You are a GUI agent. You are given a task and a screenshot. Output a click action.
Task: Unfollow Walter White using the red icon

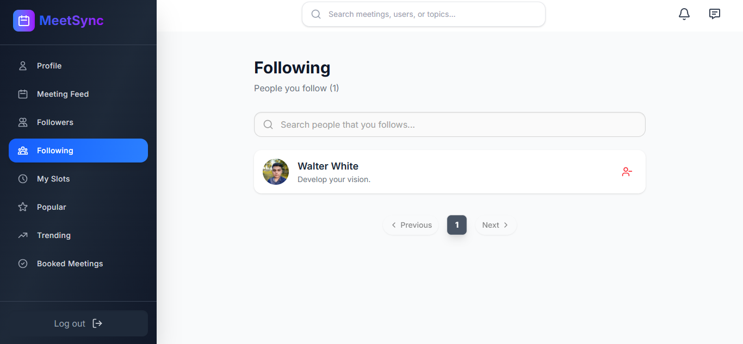point(627,172)
